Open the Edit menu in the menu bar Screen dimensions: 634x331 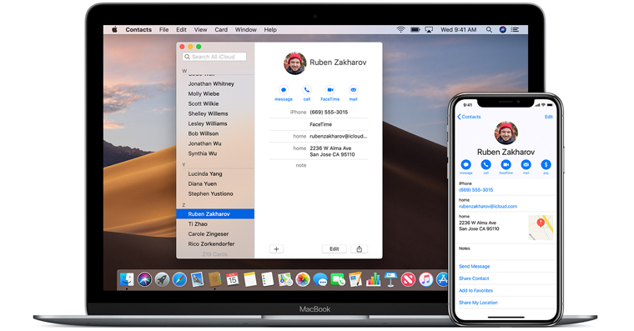coord(181,29)
